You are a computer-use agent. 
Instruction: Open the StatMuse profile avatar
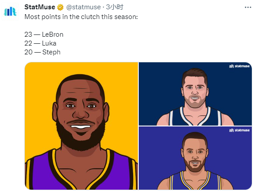10,11
